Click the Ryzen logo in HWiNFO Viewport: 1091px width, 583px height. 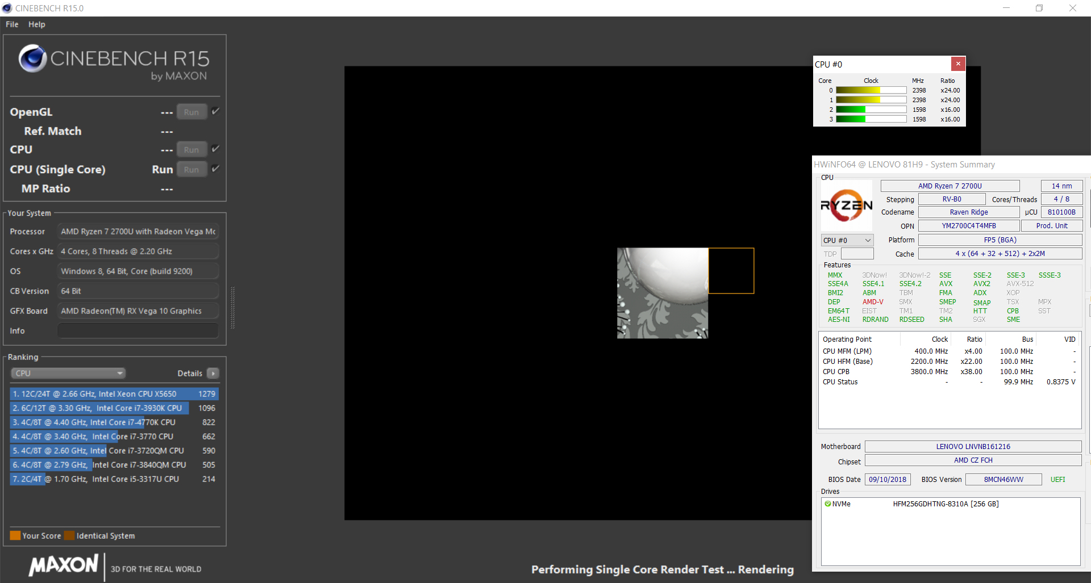tap(847, 205)
